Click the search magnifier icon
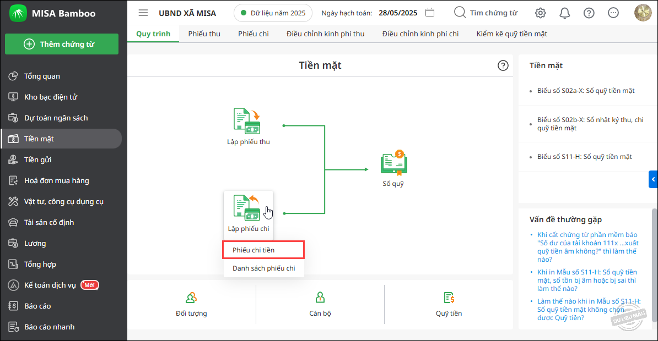The image size is (658, 341). 460,13
